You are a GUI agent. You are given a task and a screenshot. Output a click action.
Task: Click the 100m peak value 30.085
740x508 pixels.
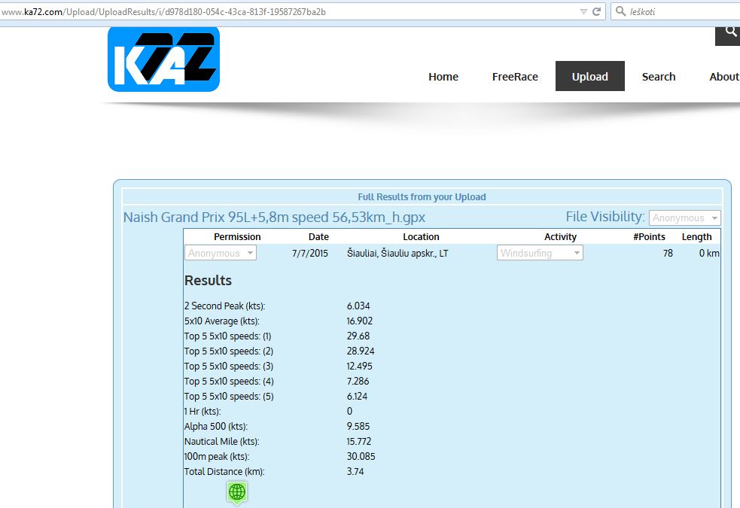[361, 457]
